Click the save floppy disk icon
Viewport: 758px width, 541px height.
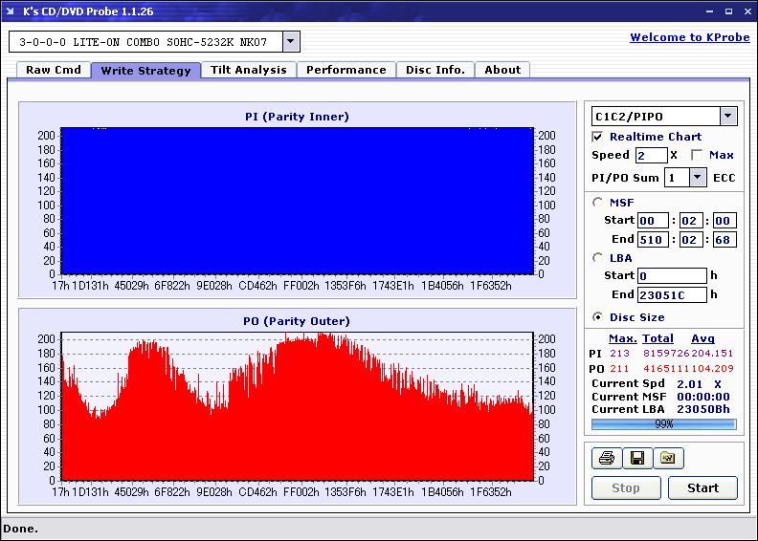click(636, 459)
